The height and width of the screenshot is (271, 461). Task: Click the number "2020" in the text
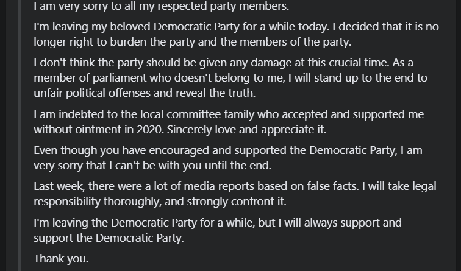(150, 130)
